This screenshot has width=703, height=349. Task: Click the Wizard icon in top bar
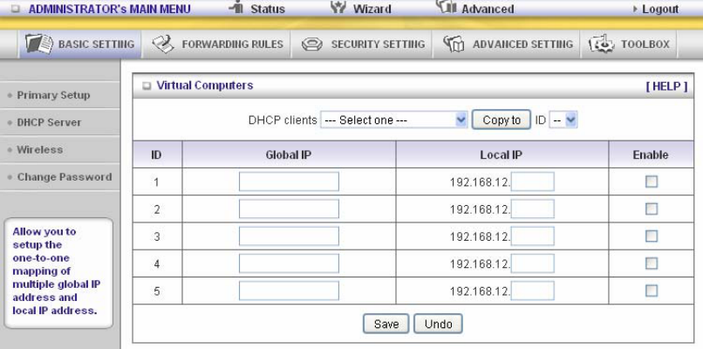point(338,7)
